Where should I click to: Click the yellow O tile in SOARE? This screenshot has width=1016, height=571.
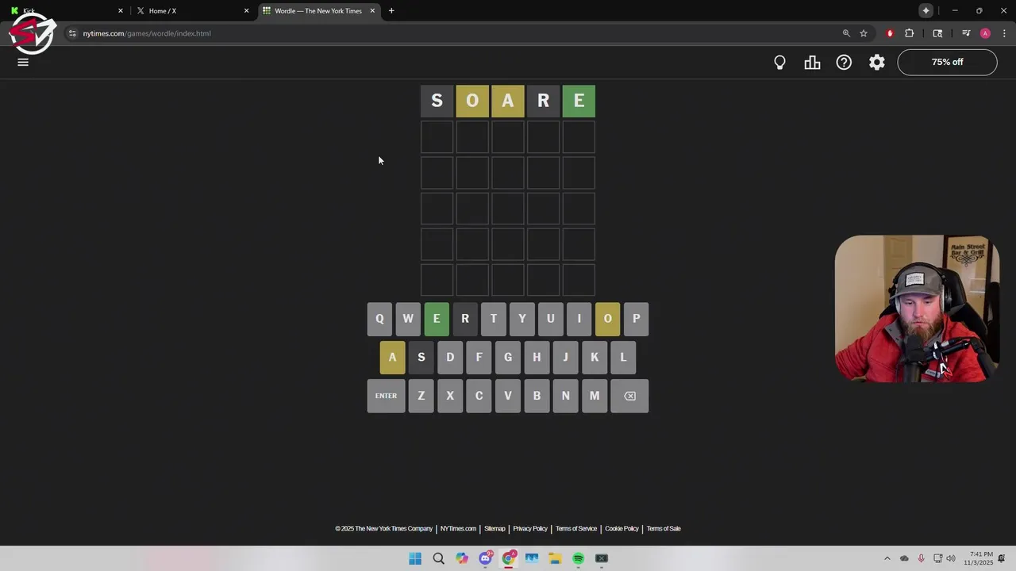click(472, 101)
